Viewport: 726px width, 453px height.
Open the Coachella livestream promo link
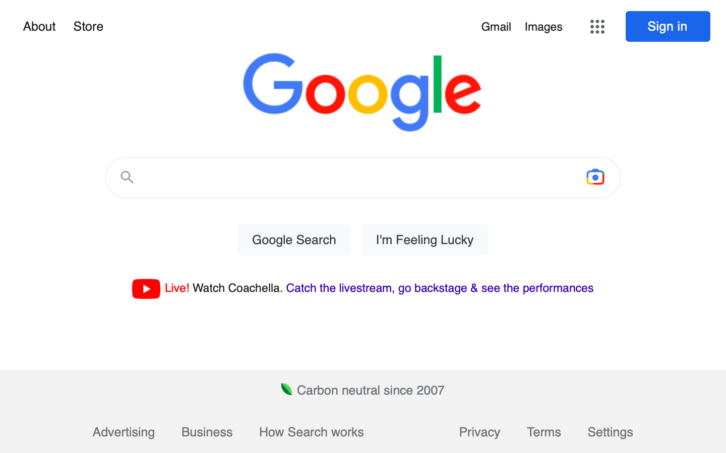point(440,288)
